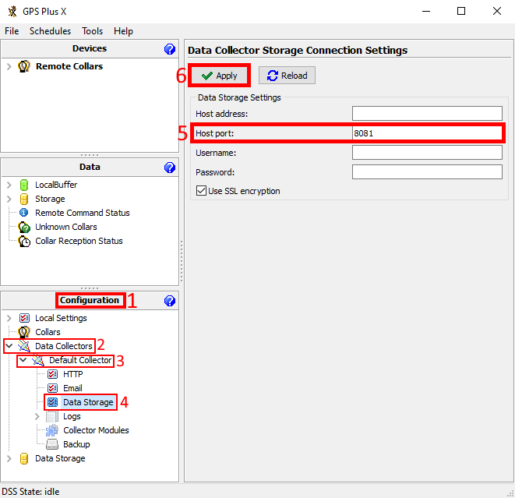Expand the Remote Collars node
The width and height of the screenshot is (515, 498).
point(9,66)
